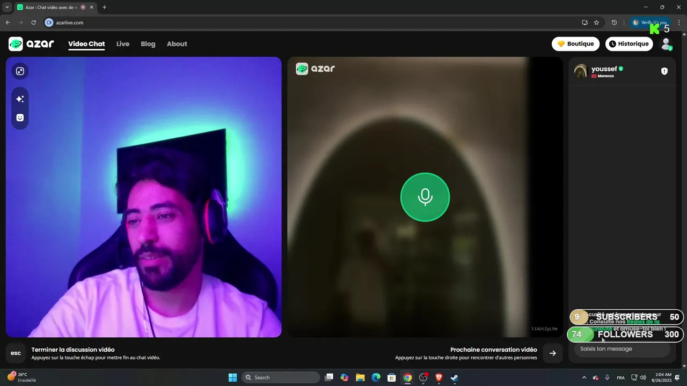The height and width of the screenshot is (386, 687).
Task: Click the esc button to end the video chat
Action: pyautogui.click(x=16, y=353)
